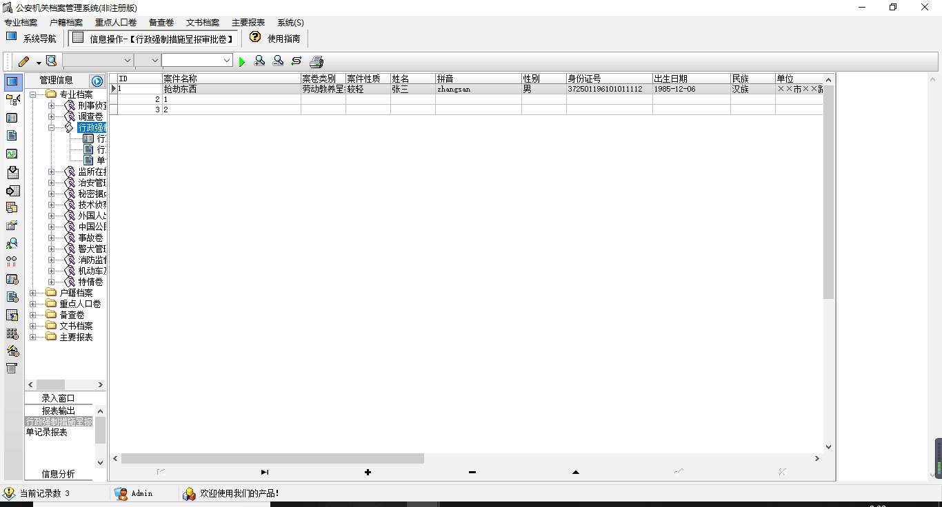942x507 pixels.
Task: Select the blue window icon atop sidebar
Action: pos(12,81)
